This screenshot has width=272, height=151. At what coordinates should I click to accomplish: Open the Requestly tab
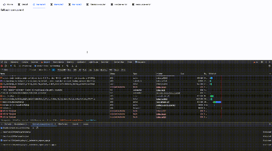140,62
